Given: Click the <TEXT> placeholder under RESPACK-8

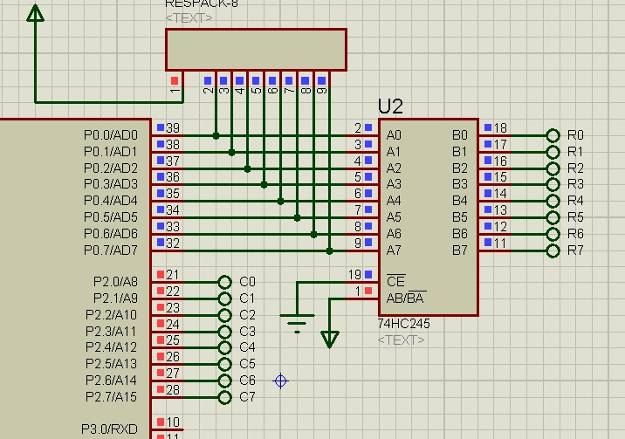Looking at the screenshot, I should [189, 18].
